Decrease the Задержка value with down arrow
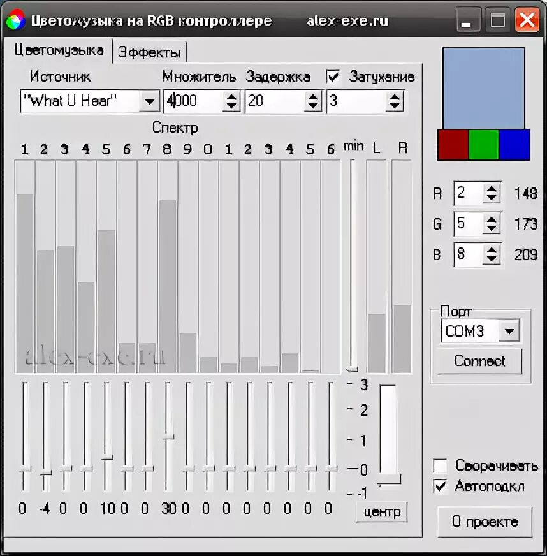547x556 pixels. 312,106
